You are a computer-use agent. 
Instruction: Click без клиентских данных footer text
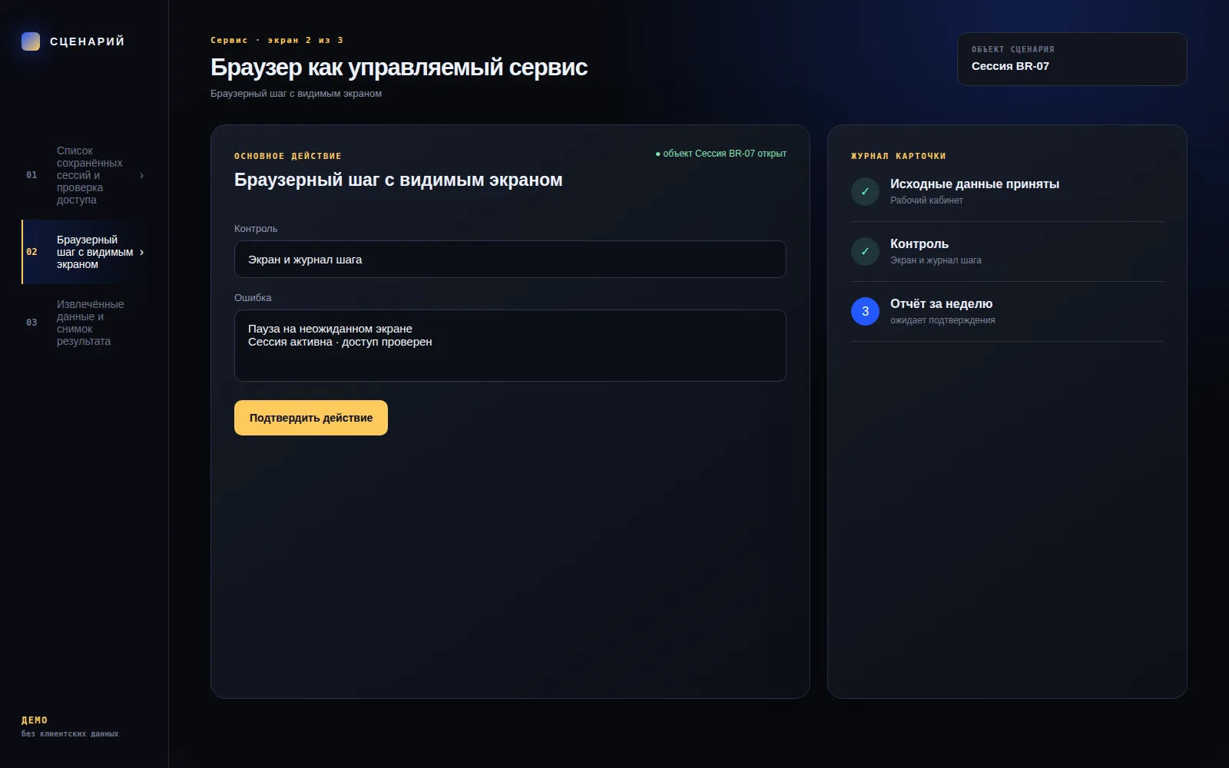pyautogui.click(x=70, y=734)
